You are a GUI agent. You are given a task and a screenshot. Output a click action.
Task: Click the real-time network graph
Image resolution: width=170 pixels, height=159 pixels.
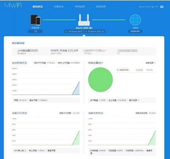46,81
